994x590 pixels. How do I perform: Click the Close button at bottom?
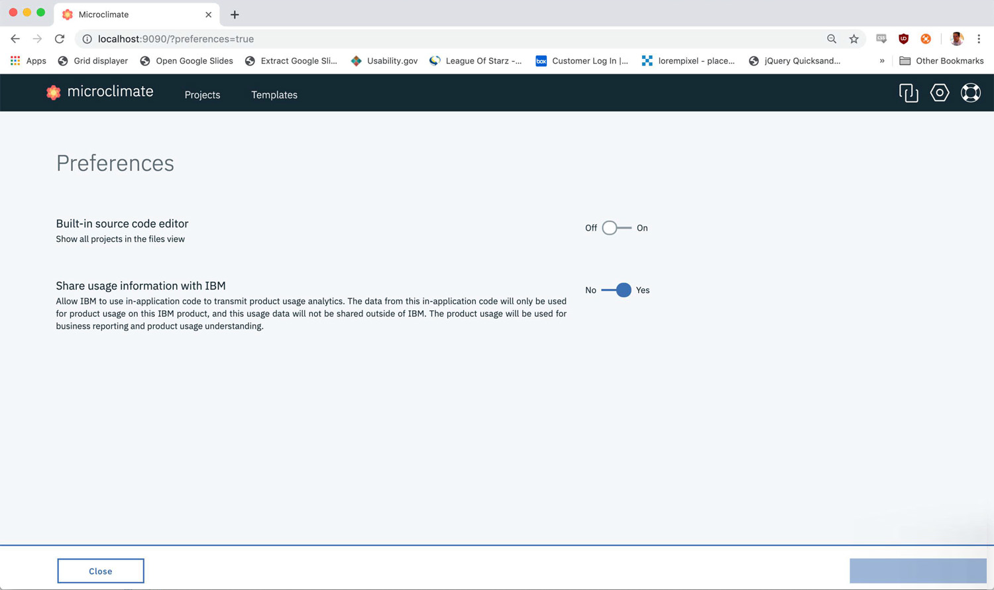tap(100, 571)
